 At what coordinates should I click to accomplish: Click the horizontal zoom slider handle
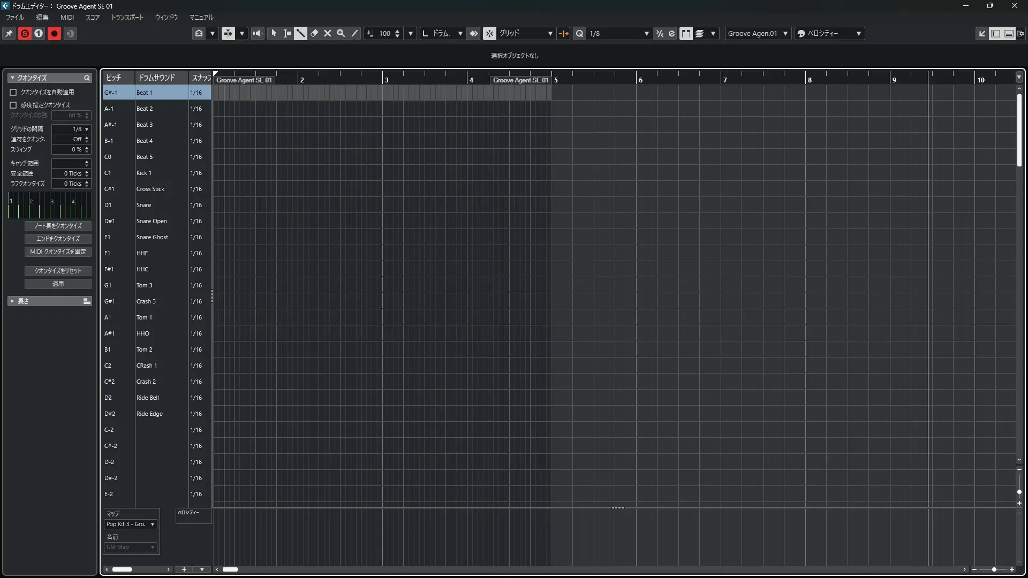tap(994, 569)
